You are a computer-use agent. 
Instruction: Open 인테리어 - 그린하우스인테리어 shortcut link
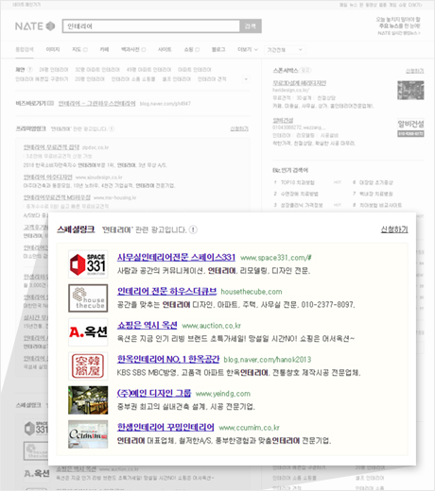tap(96, 103)
